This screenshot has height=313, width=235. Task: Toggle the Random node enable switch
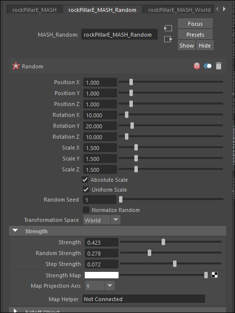(x=208, y=66)
